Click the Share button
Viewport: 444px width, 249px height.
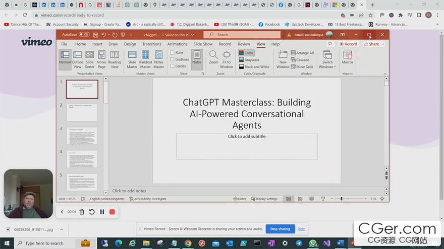pos(371,44)
